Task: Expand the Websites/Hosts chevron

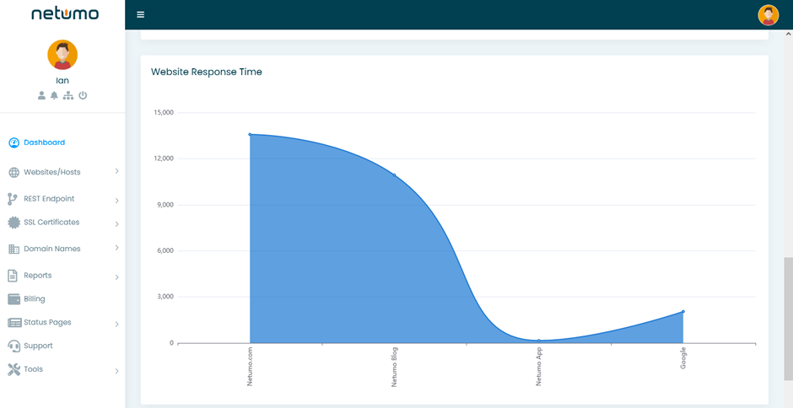Action: click(116, 171)
